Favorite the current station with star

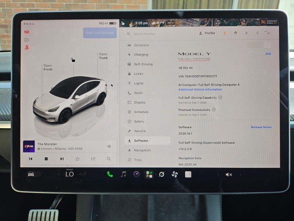(78, 159)
